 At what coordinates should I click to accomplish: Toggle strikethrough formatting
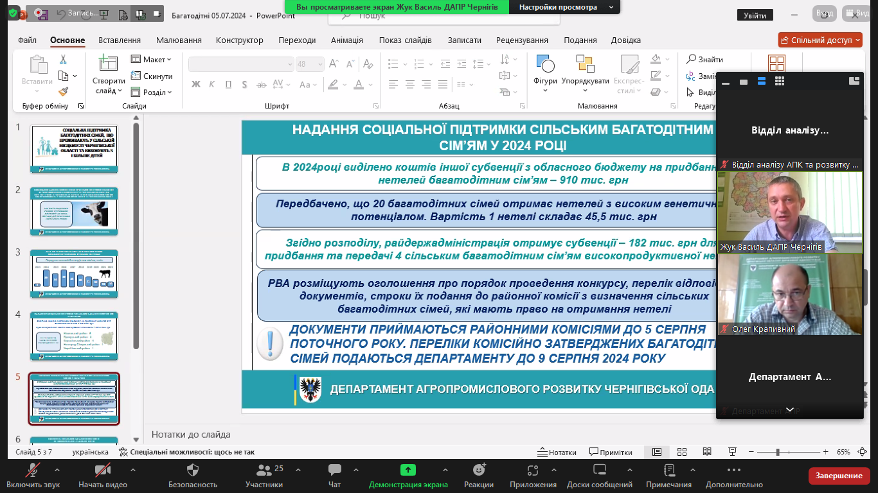tap(261, 84)
